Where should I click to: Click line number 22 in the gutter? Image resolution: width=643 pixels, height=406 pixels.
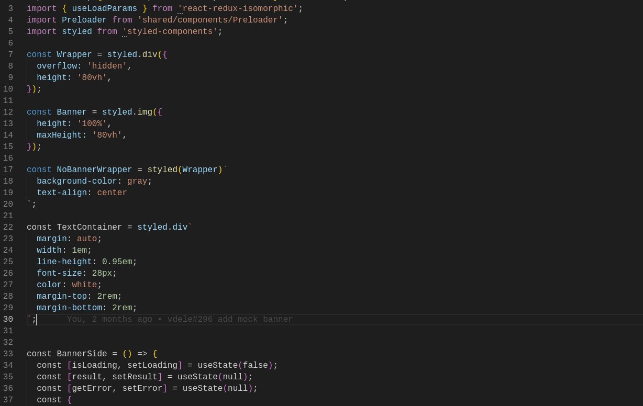coord(8,227)
